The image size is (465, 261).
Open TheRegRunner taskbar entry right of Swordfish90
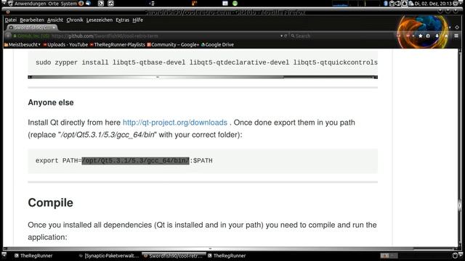click(x=227, y=256)
